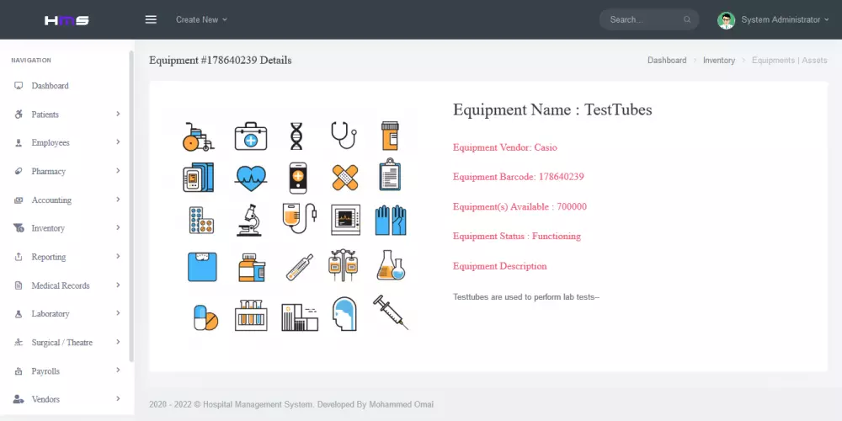Click the HMS logo
842x421 pixels.
[x=67, y=20]
